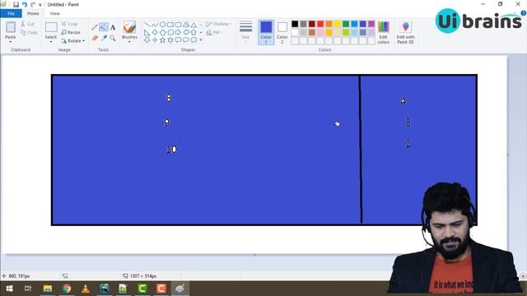
Task: Activate Color 2 selector
Action: [x=282, y=32]
